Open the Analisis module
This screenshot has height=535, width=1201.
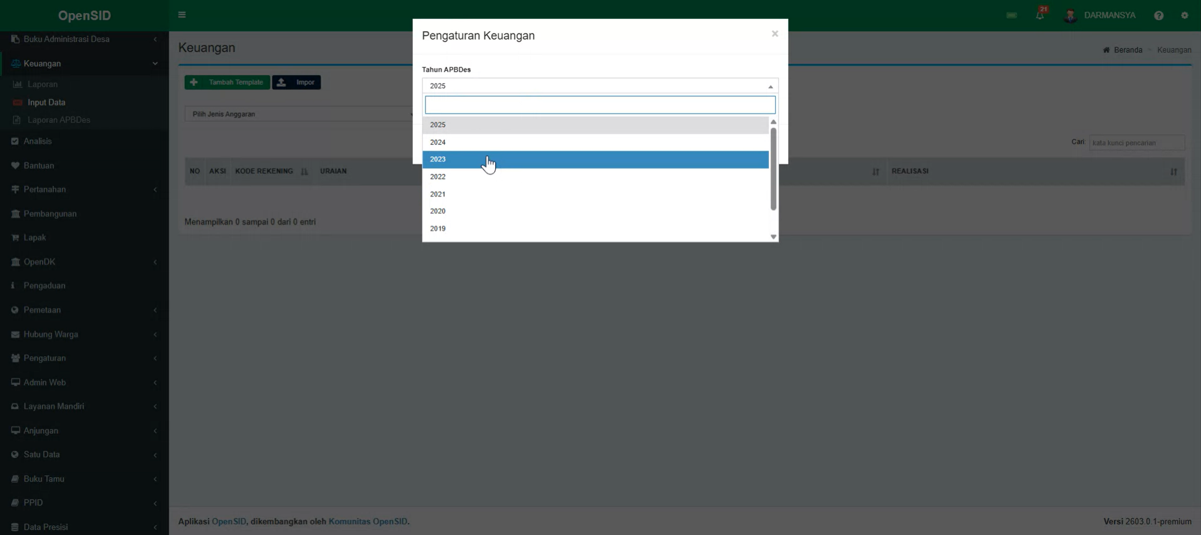tap(38, 141)
